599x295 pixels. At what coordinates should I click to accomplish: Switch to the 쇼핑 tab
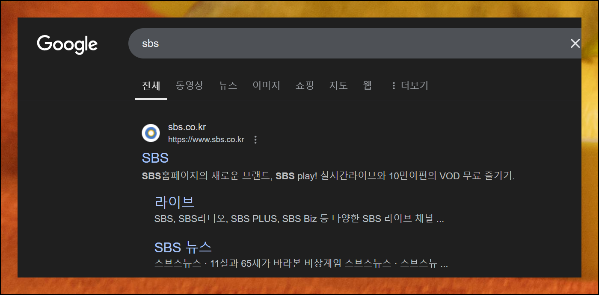click(305, 85)
